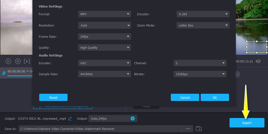Click the play-segment bracket icon

[x=27, y=61]
